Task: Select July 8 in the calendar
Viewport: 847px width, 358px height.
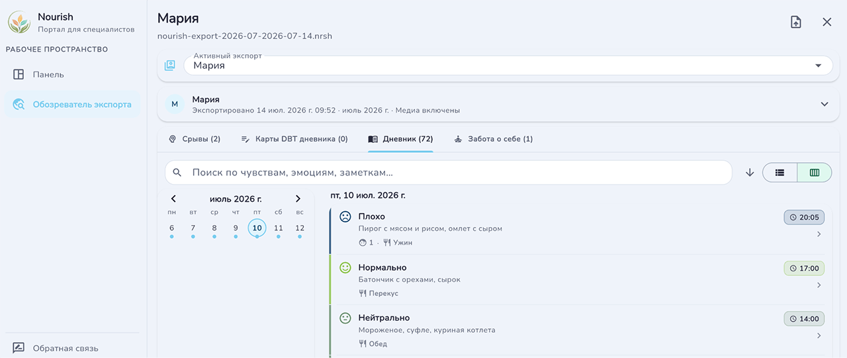Action: pos(214,228)
